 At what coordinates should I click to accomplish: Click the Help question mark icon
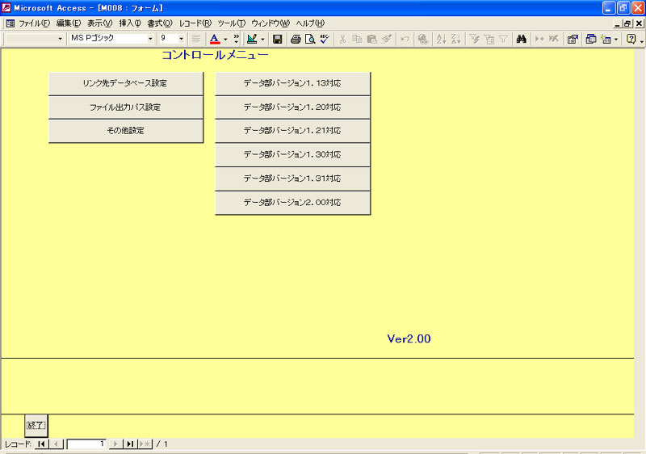631,39
